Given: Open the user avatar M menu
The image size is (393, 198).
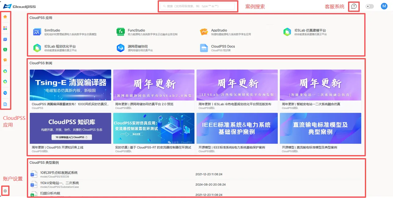Looking at the screenshot, I should pos(384,6).
